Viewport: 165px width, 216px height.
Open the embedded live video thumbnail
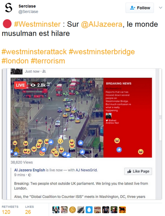(81, 118)
